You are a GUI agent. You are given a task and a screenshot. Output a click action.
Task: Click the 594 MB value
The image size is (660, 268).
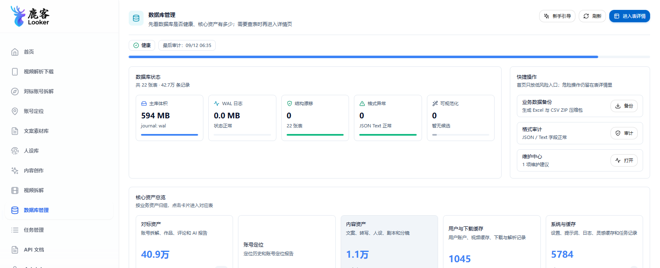coord(156,116)
